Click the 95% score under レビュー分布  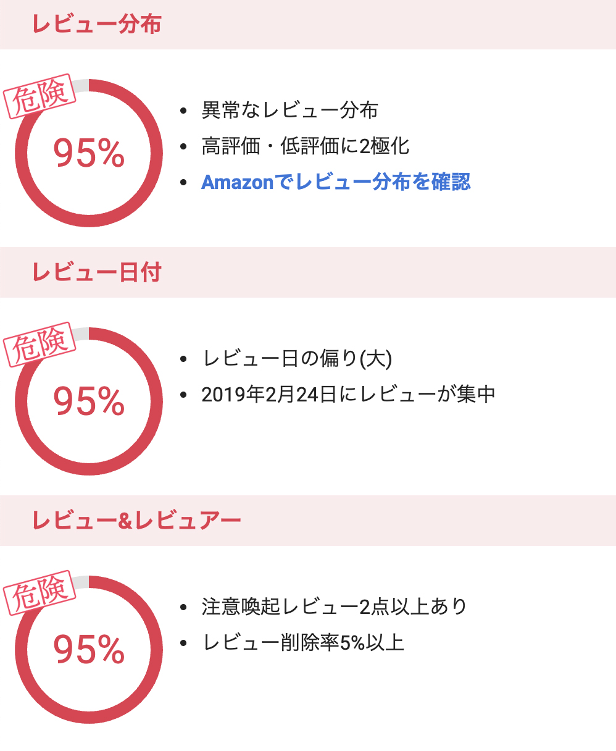coord(89,153)
